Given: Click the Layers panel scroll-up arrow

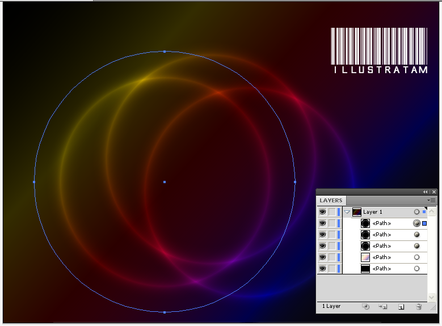Looking at the screenshot, I should point(432,211).
